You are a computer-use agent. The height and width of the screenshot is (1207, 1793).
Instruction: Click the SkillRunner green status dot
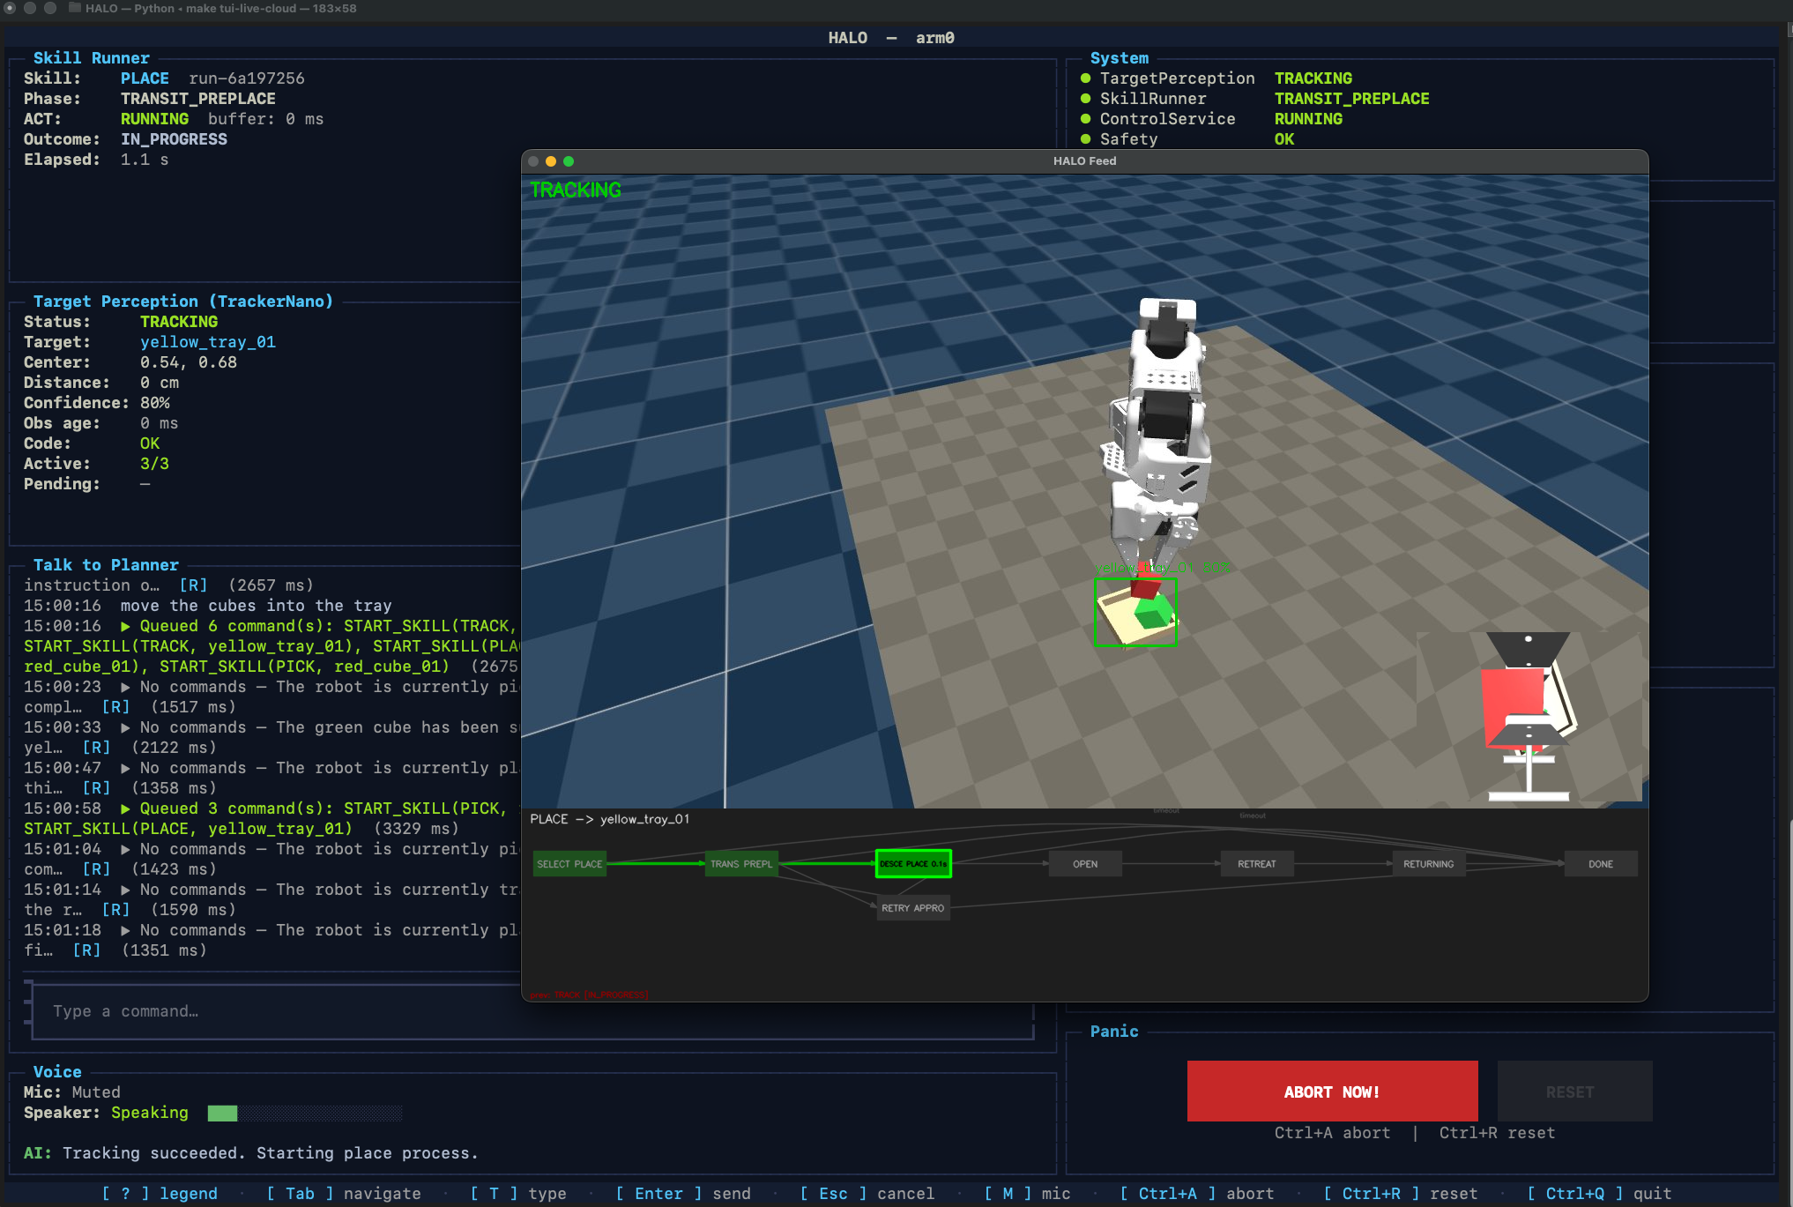[1085, 99]
